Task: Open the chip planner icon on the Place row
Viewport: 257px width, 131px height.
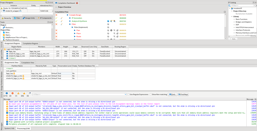Action: (117, 34)
